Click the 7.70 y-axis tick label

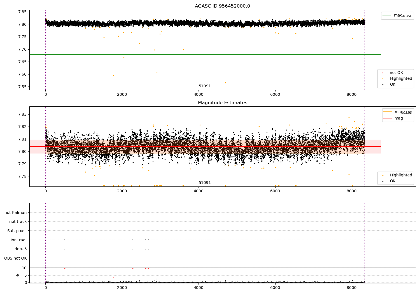tap(22, 50)
